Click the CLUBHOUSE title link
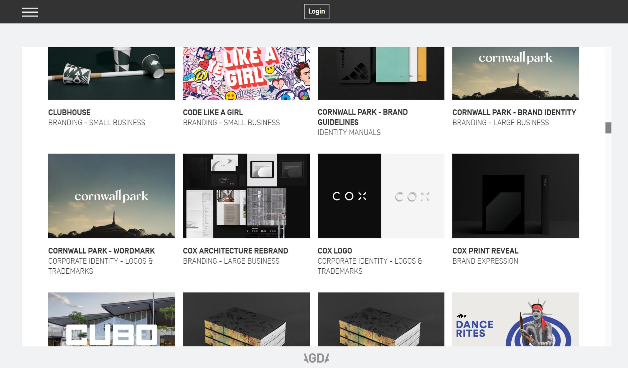 pyautogui.click(x=69, y=112)
